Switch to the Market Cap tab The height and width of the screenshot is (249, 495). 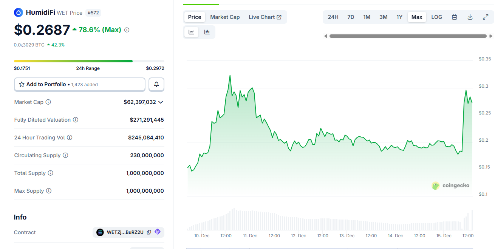coord(225,17)
